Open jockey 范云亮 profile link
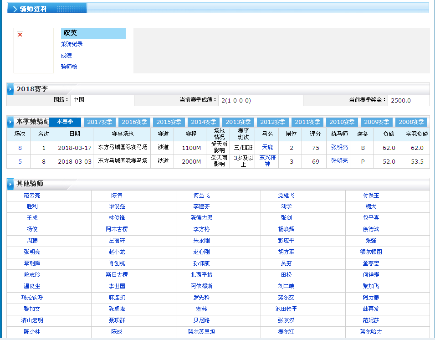Viewport: 435px width, 340px height. click(32, 196)
